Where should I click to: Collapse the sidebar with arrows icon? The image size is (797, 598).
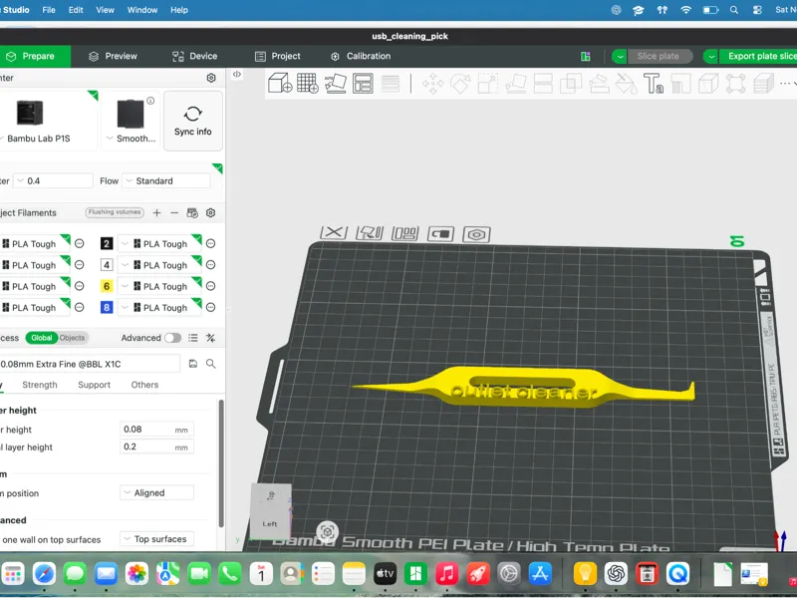[x=237, y=74]
